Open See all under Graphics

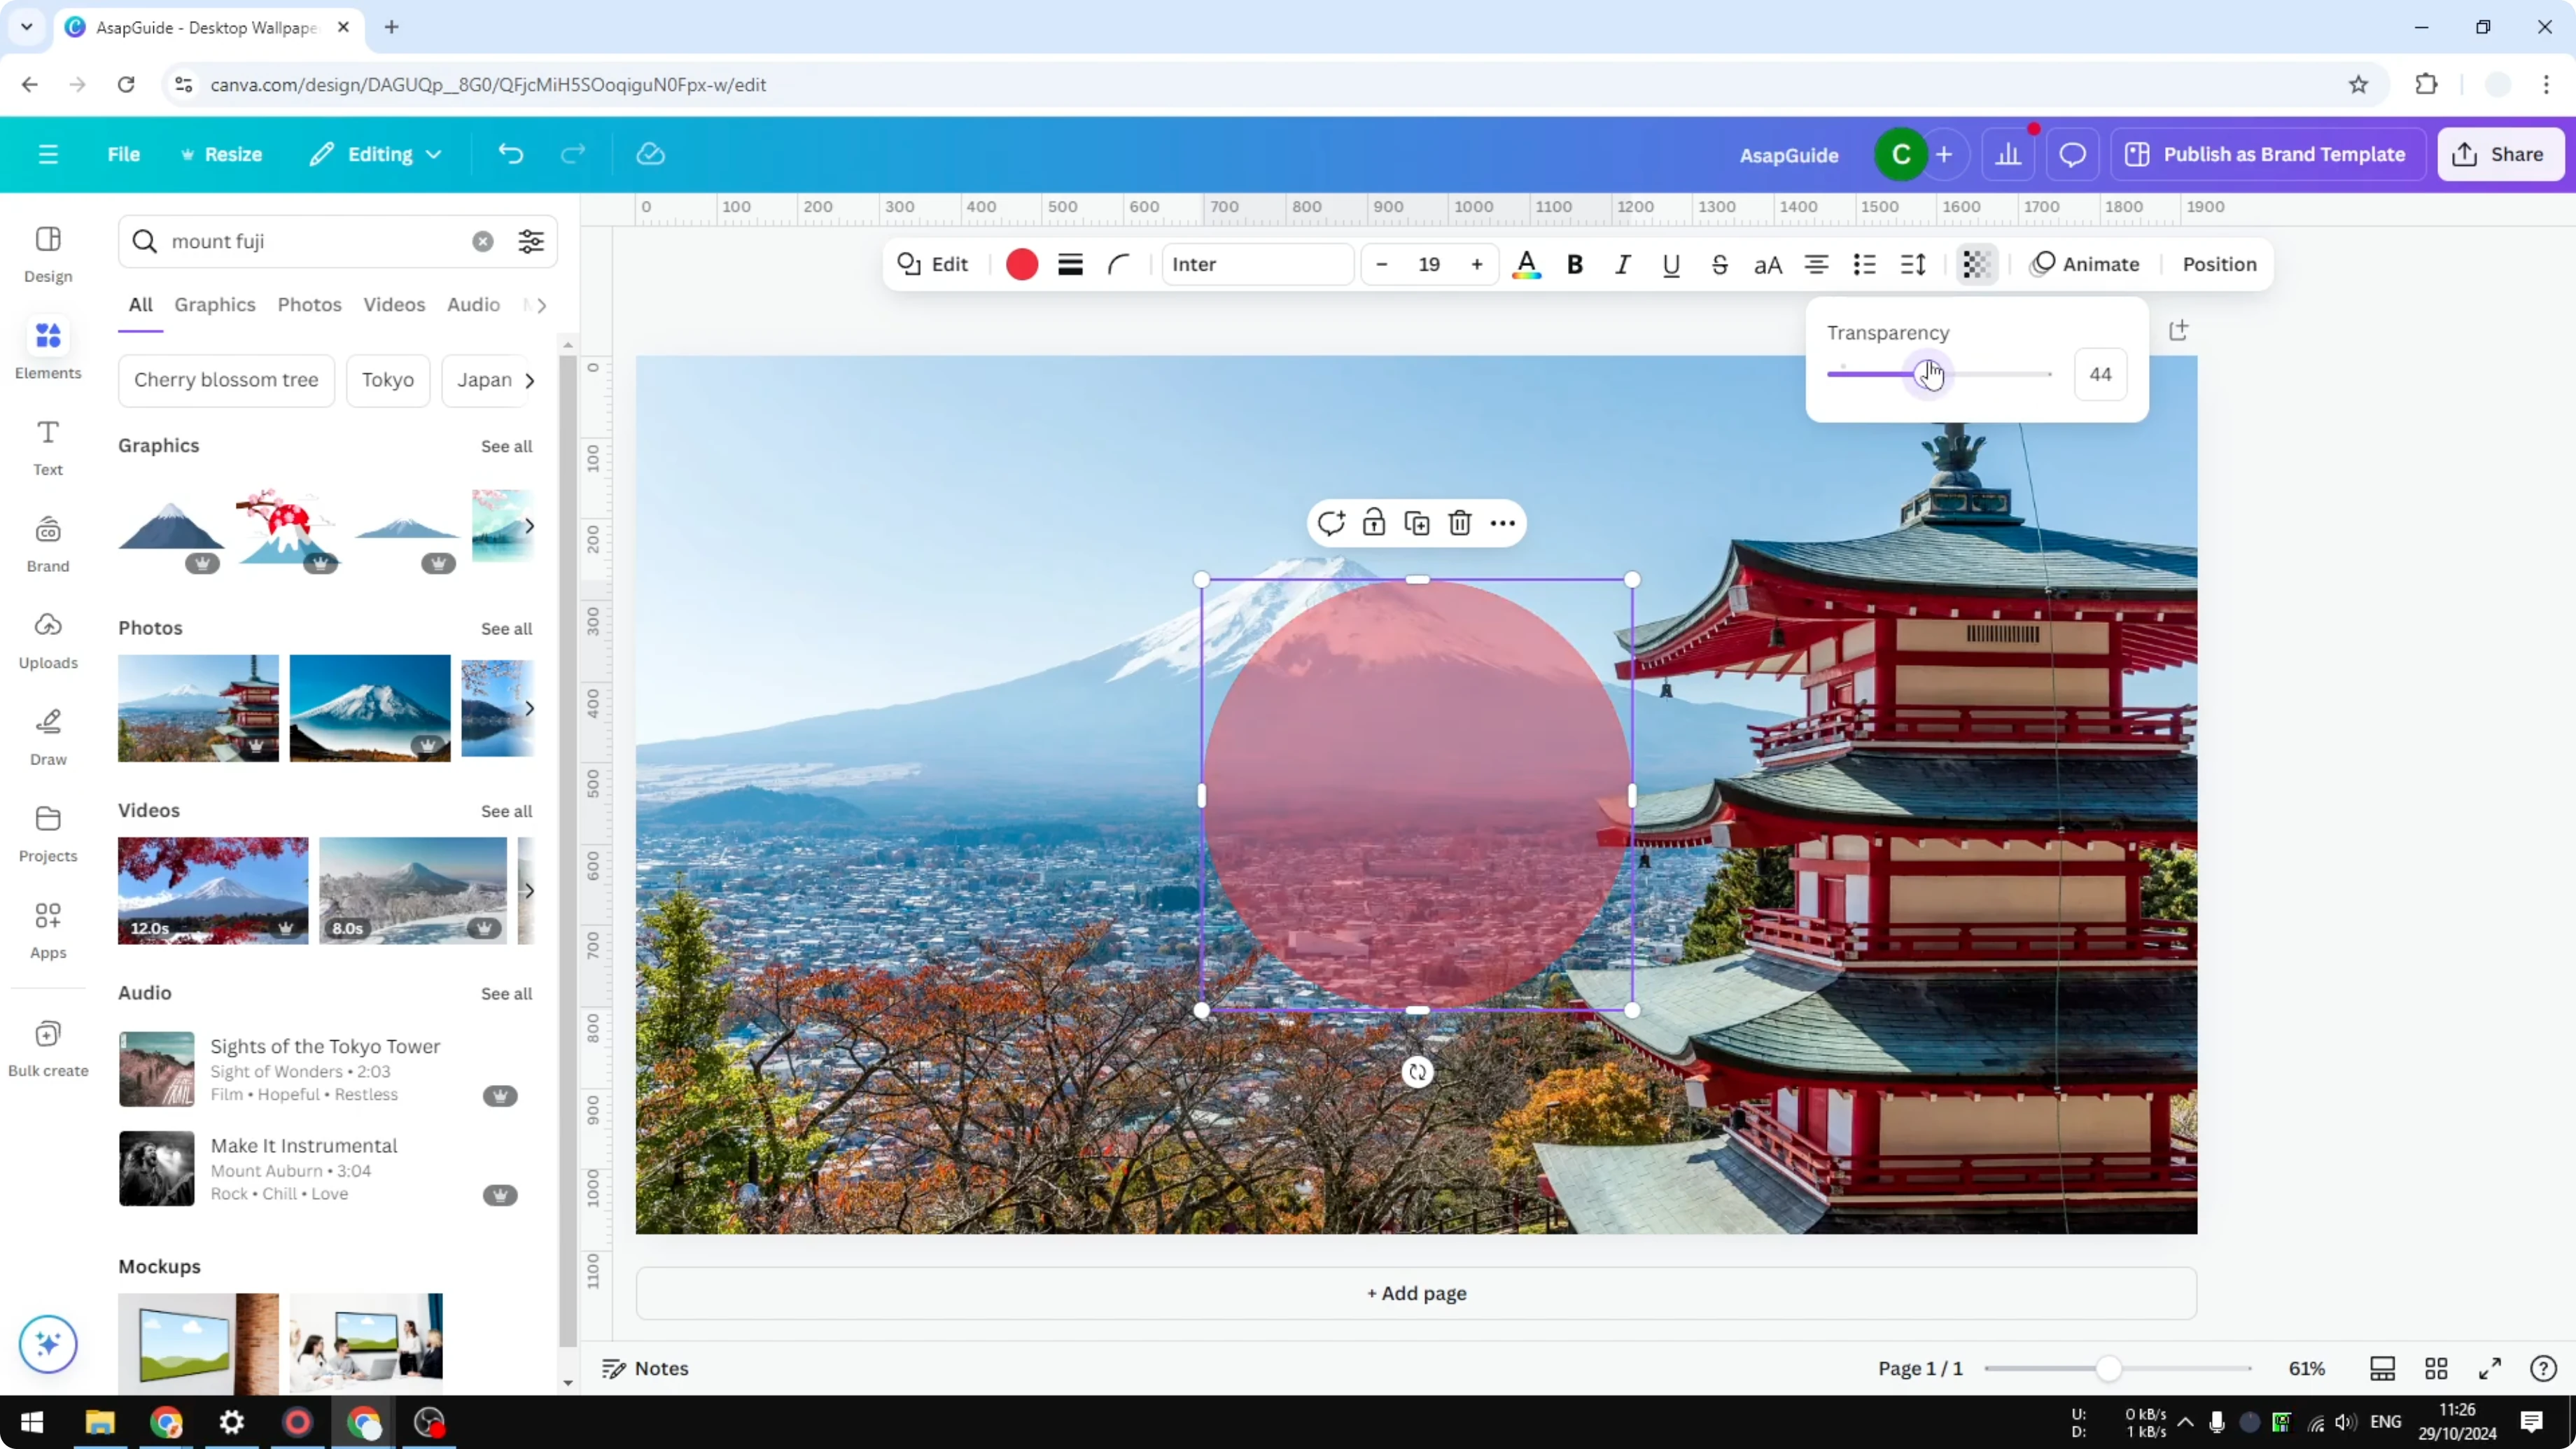tap(506, 446)
